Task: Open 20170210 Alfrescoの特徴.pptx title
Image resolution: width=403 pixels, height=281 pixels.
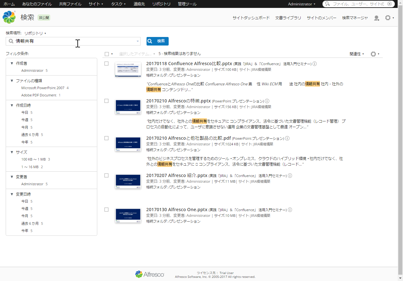Action: click(x=178, y=101)
